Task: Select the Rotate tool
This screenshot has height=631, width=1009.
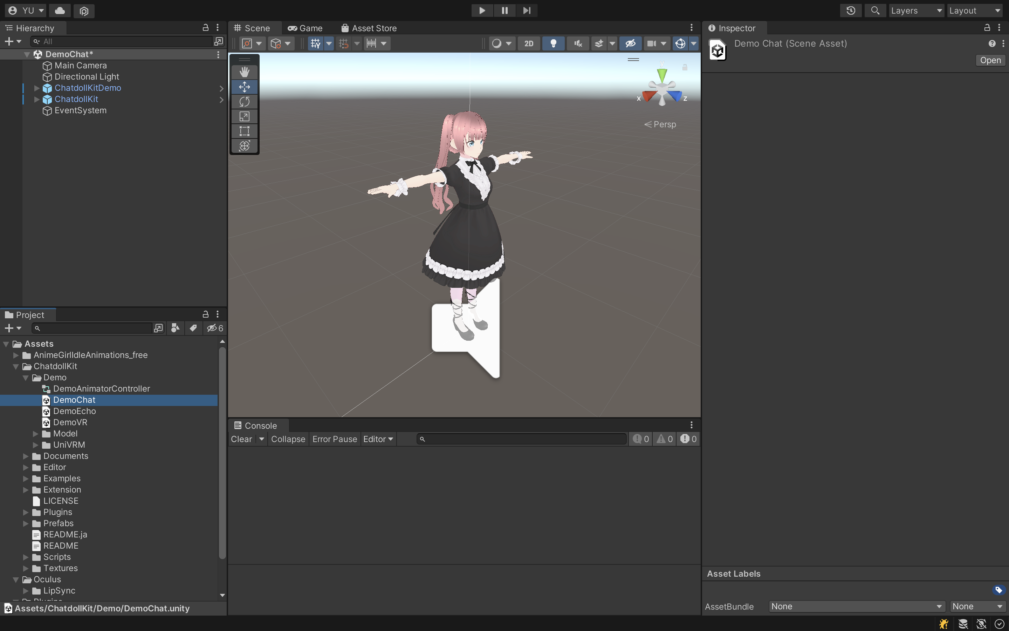Action: pos(244,101)
